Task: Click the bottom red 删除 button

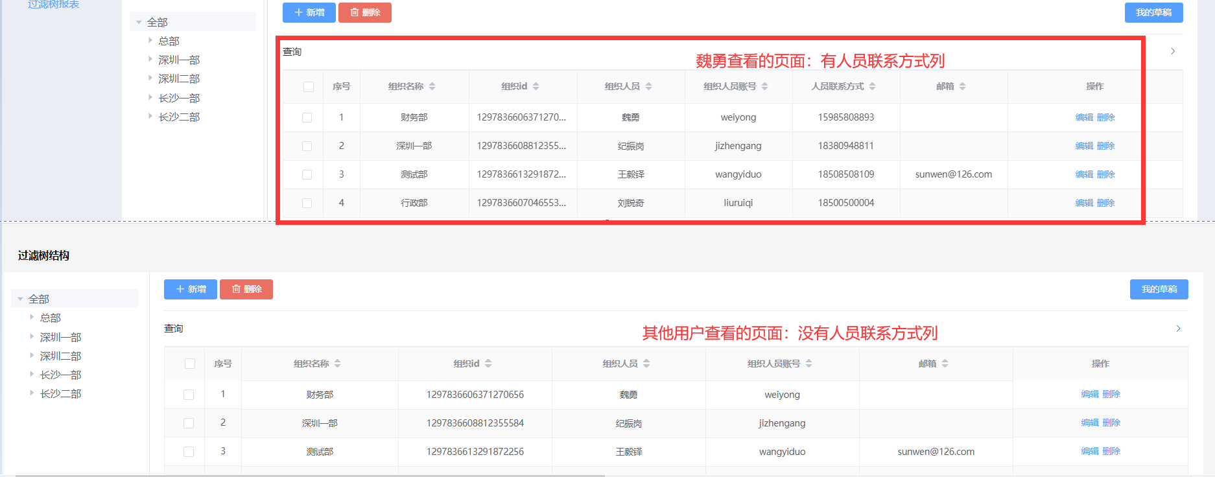Action: pyautogui.click(x=246, y=289)
